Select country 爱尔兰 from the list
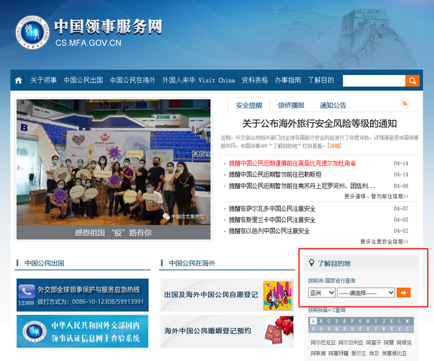Image resolution: width=434 pixels, height=361 pixels. coord(358,354)
